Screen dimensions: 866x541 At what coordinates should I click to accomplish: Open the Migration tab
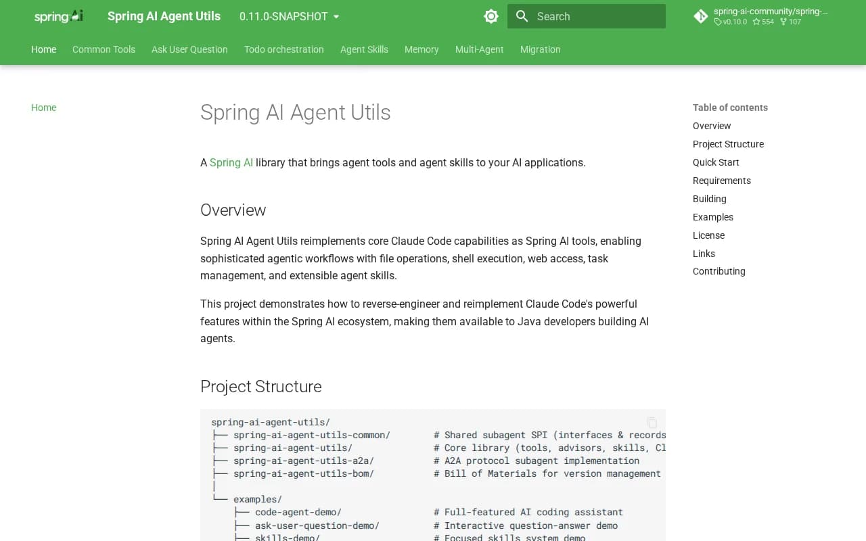tap(541, 49)
